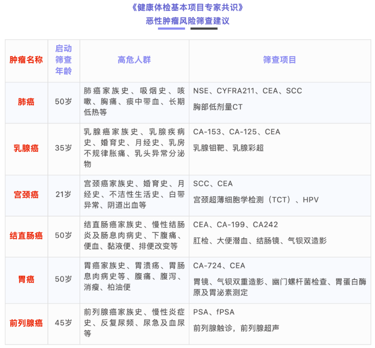Select the header cell 高危人群
This screenshot has width=375, height=348.
(134, 60)
